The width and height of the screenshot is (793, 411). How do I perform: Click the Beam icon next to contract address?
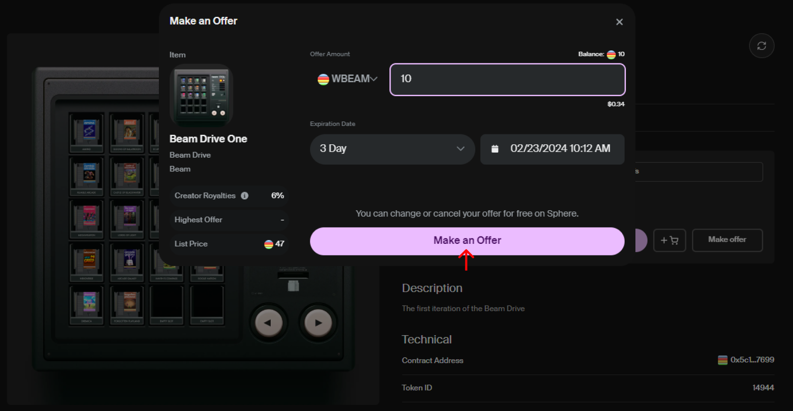pos(722,360)
